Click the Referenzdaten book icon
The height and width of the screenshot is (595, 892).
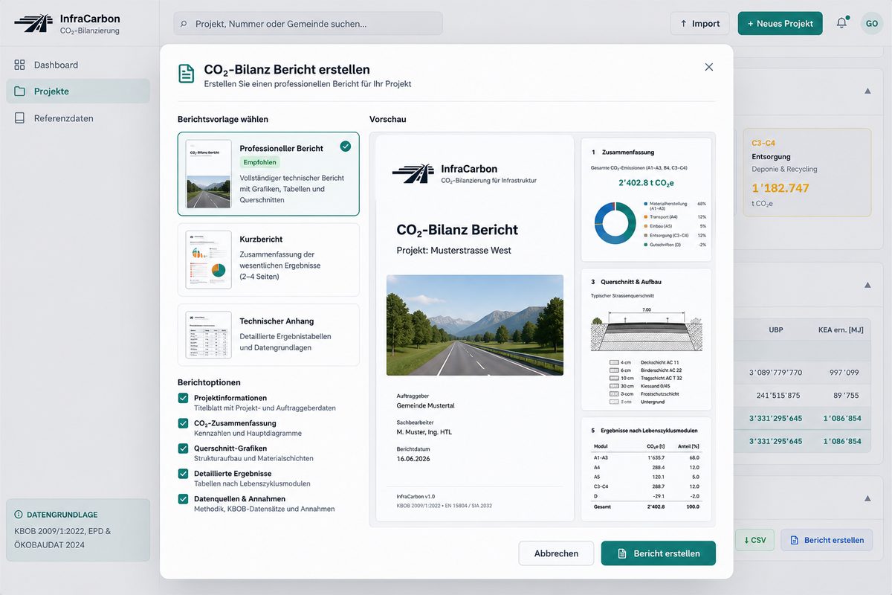[19, 118]
